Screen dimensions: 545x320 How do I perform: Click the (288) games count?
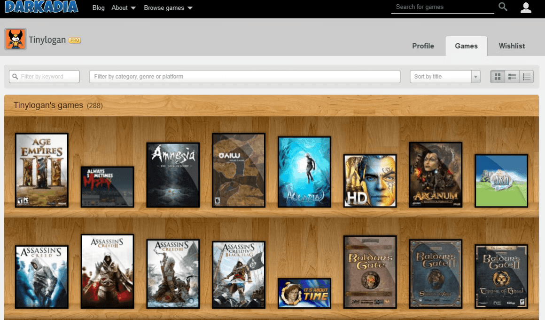click(94, 105)
